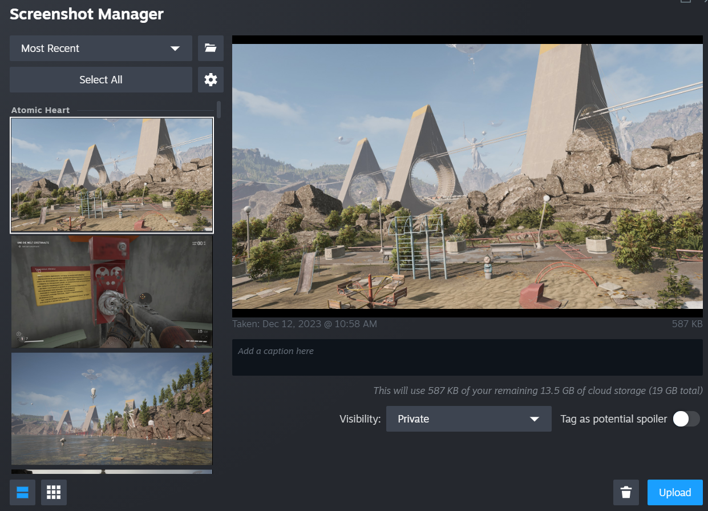Select the red machine gun thumbnail
Screen dimensions: 708x511
point(112,292)
